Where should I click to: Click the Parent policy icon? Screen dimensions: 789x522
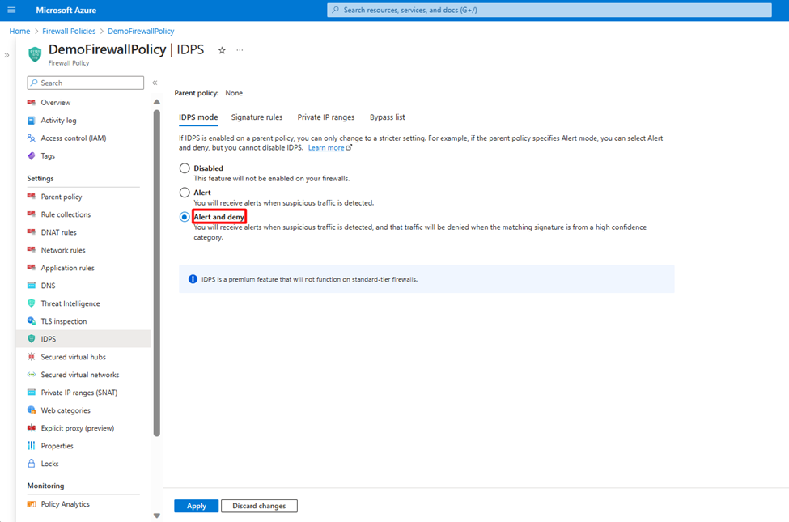tap(32, 197)
